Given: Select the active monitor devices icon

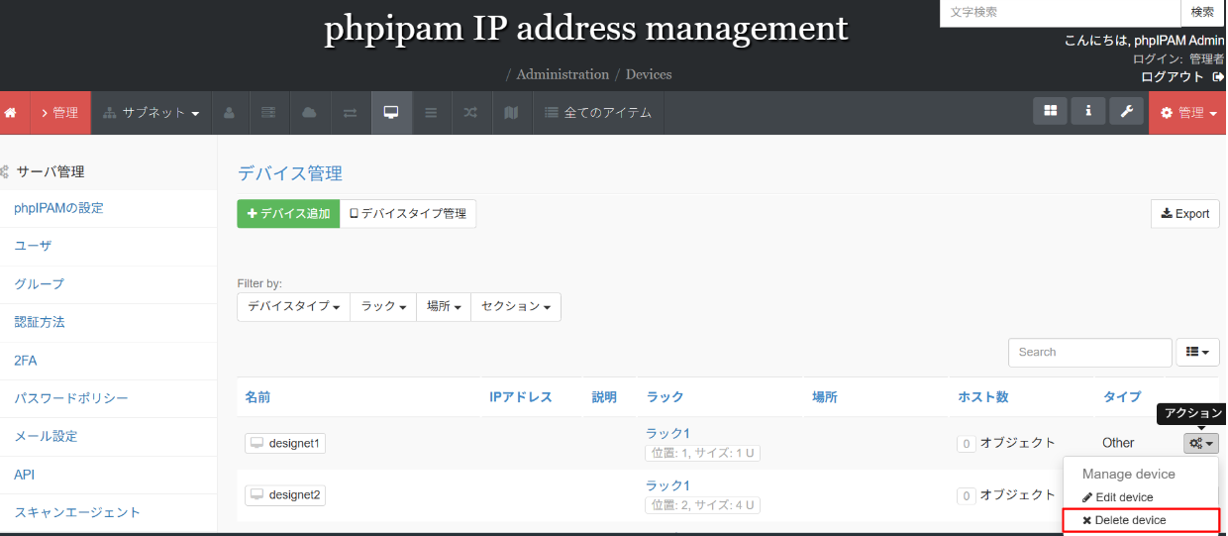Looking at the screenshot, I should point(390,113).
